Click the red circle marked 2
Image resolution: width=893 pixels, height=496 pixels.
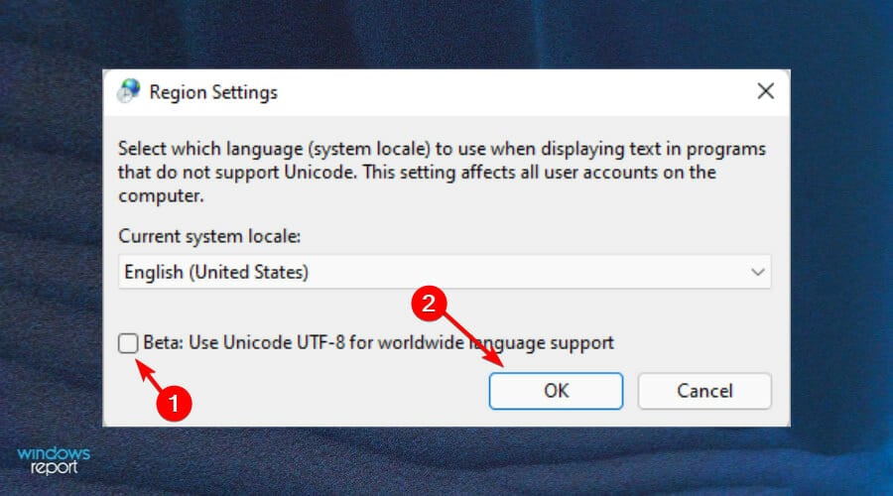pos(429,303)
